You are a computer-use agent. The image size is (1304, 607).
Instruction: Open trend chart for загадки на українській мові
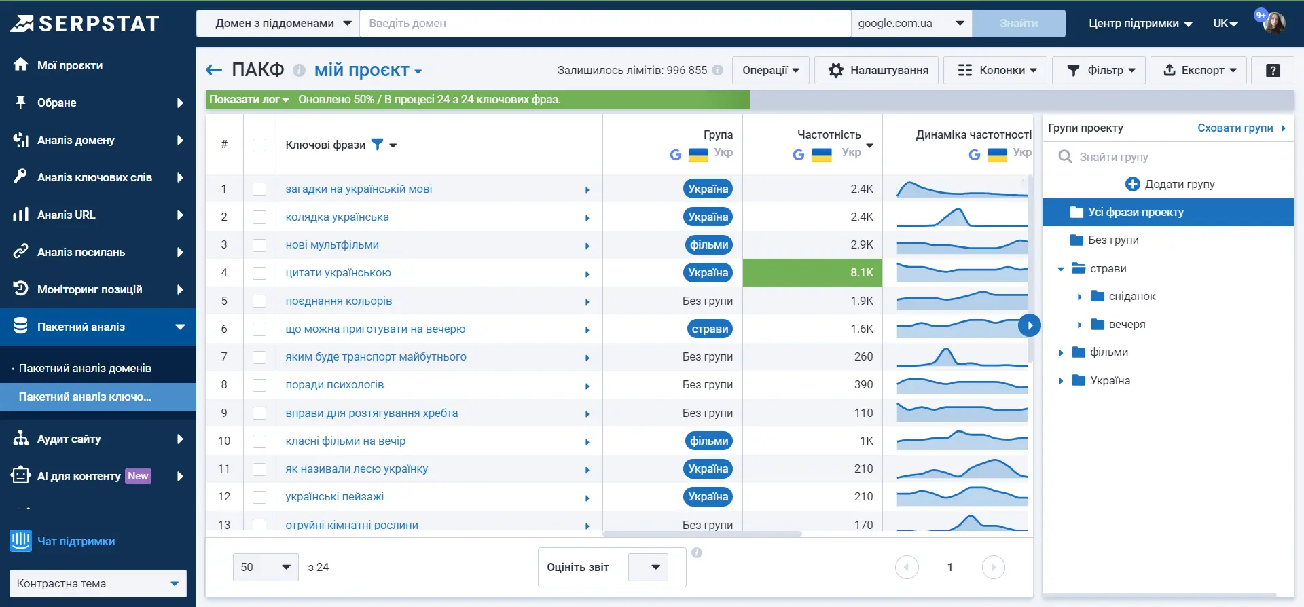click(x=962, y=189)
